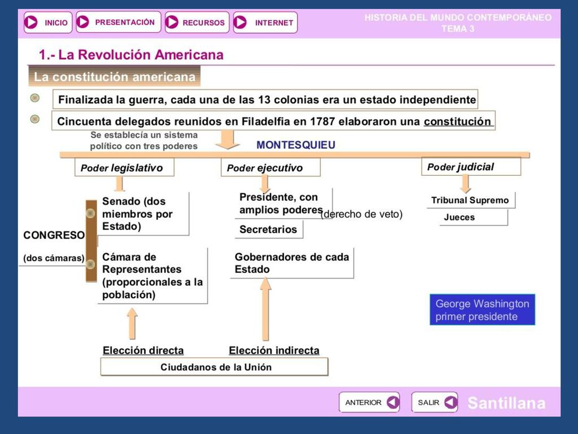Click 'Cámara de Representantes' box

(152, 276)
